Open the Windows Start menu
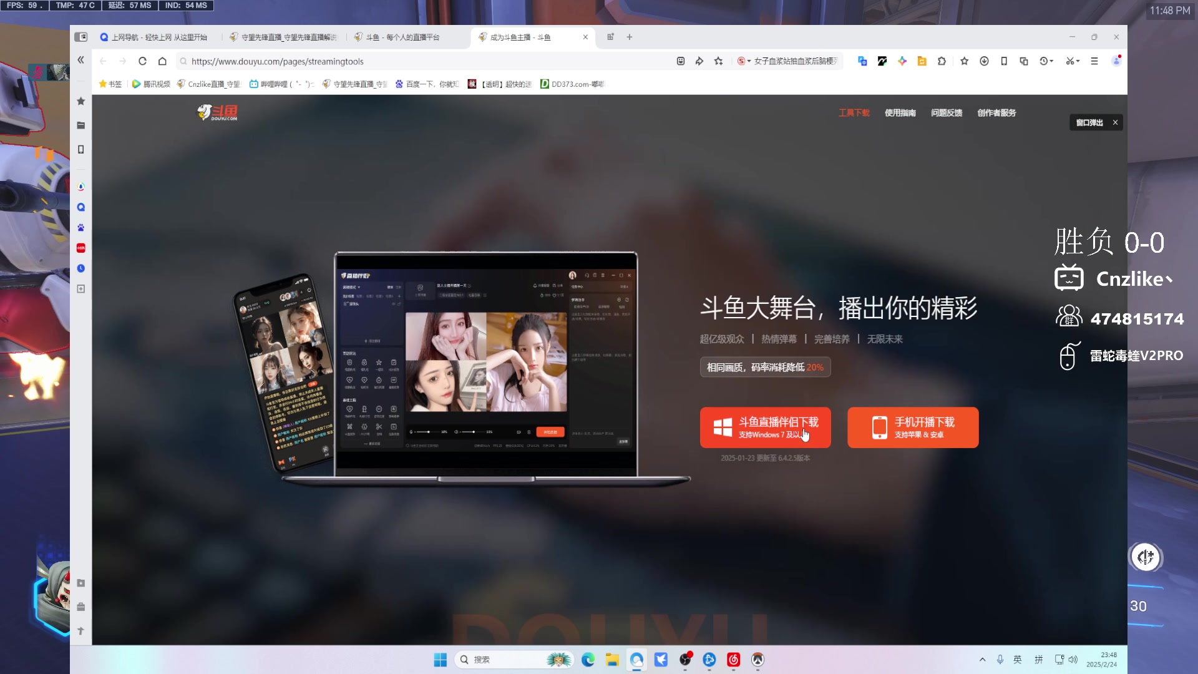The height and width of the screenshot is (674, 1198). 440,660
